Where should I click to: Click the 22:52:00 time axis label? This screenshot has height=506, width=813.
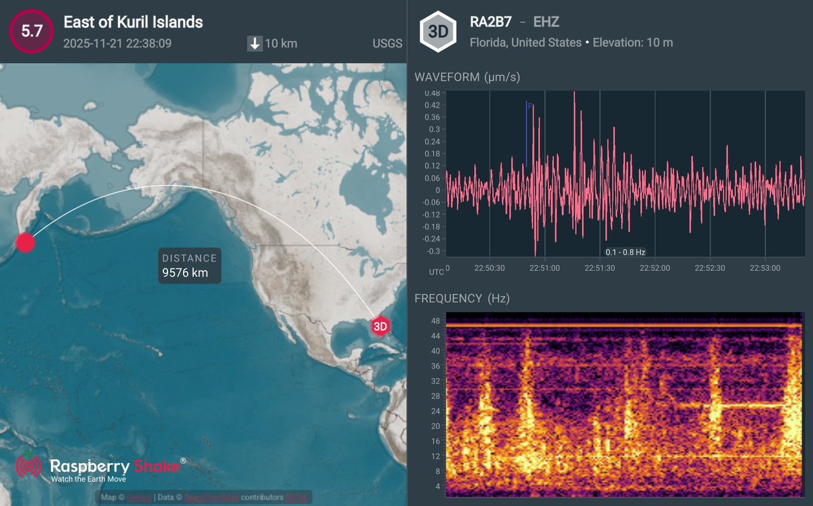tap(655, 268)
